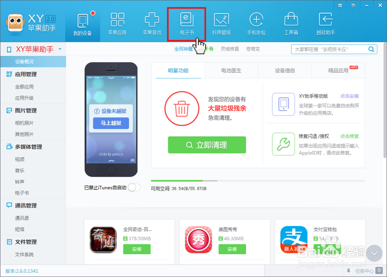Screen dimensions: 387x277
Task: Open the 苹果应用 section
Action: click(x=117, y=25)
